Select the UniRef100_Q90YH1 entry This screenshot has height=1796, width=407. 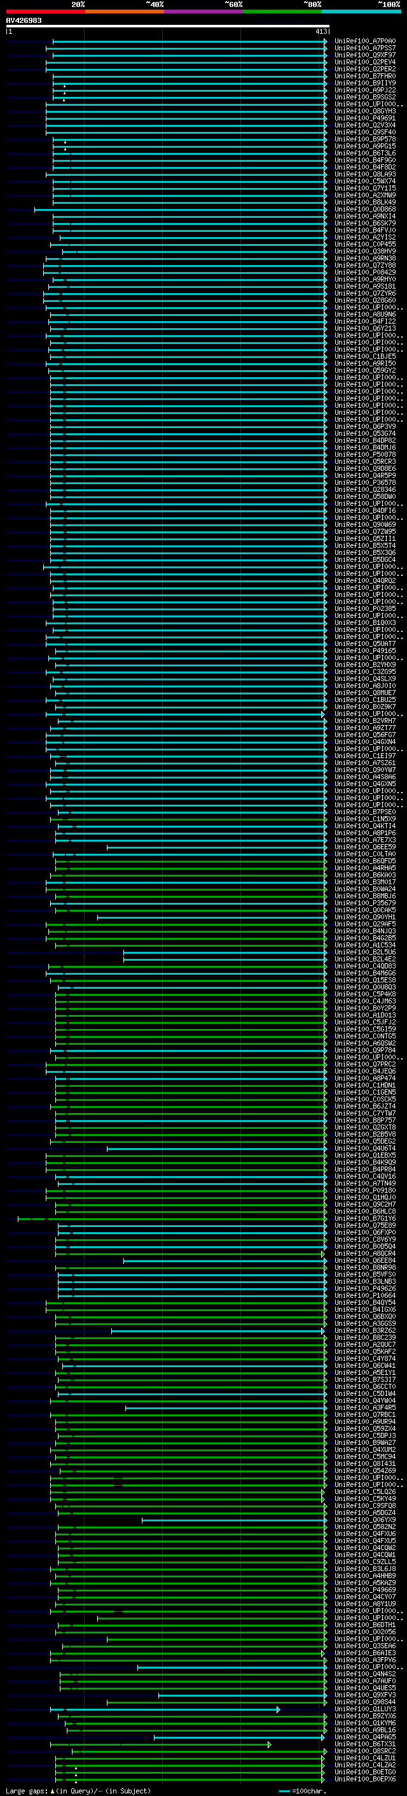coord(364,917)
